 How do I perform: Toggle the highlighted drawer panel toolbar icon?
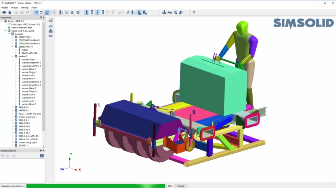coord(47,13)
